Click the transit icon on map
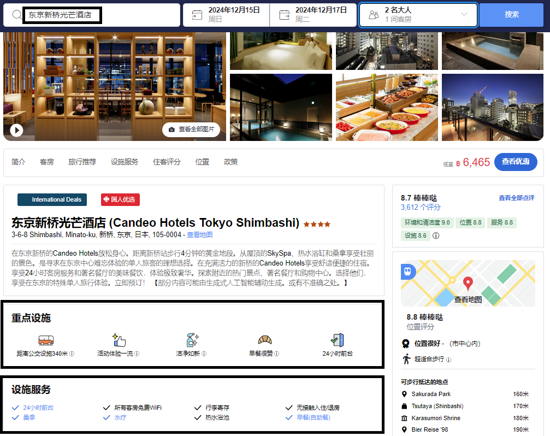Image resolution: width=550 pixels, height=436 pixels. click(x=407, y=272)
